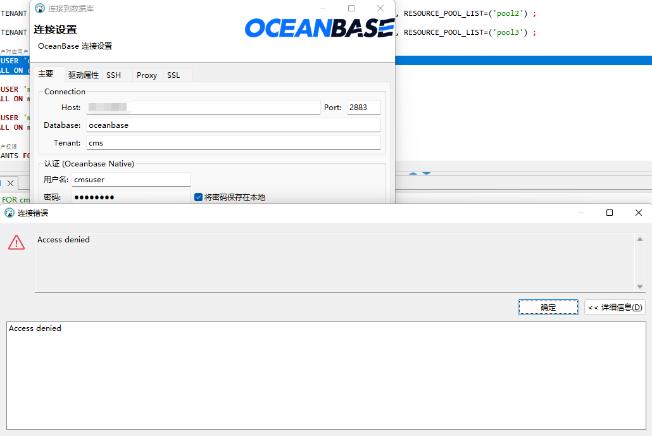This screenshot has width=652, height=436.
Task: Close the editor tab with X icon
Action: tap(10, 184)
